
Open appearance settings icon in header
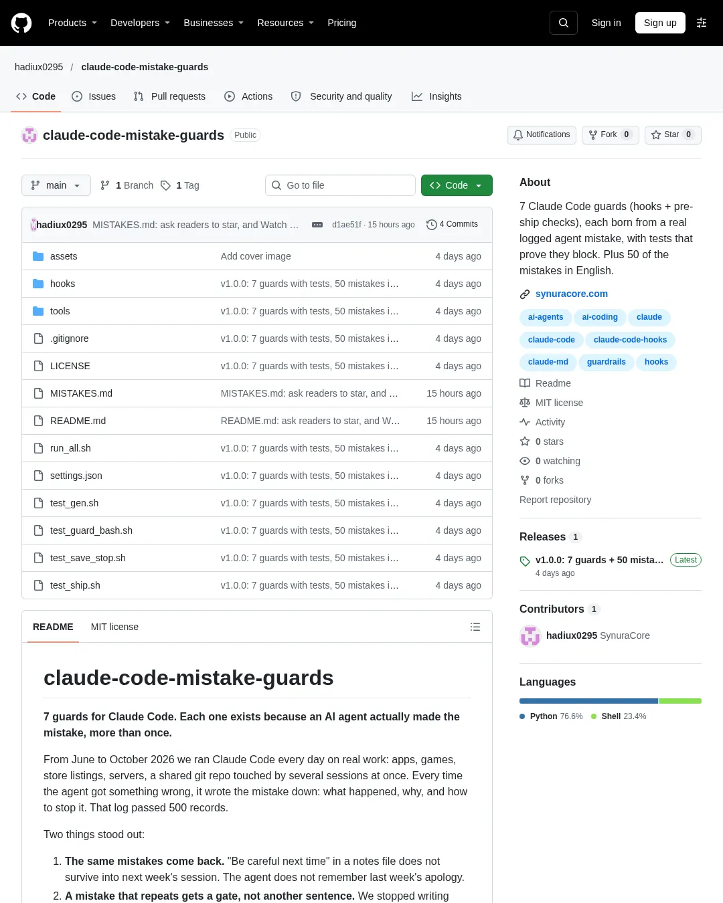(702, 23)
